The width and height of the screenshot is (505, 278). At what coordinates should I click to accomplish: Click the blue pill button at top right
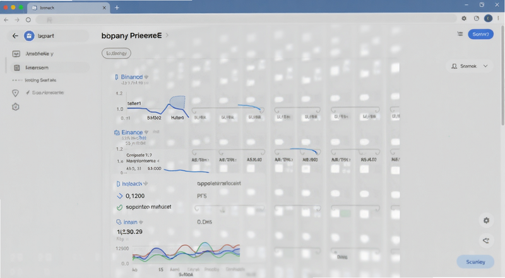tap(480, 34)
